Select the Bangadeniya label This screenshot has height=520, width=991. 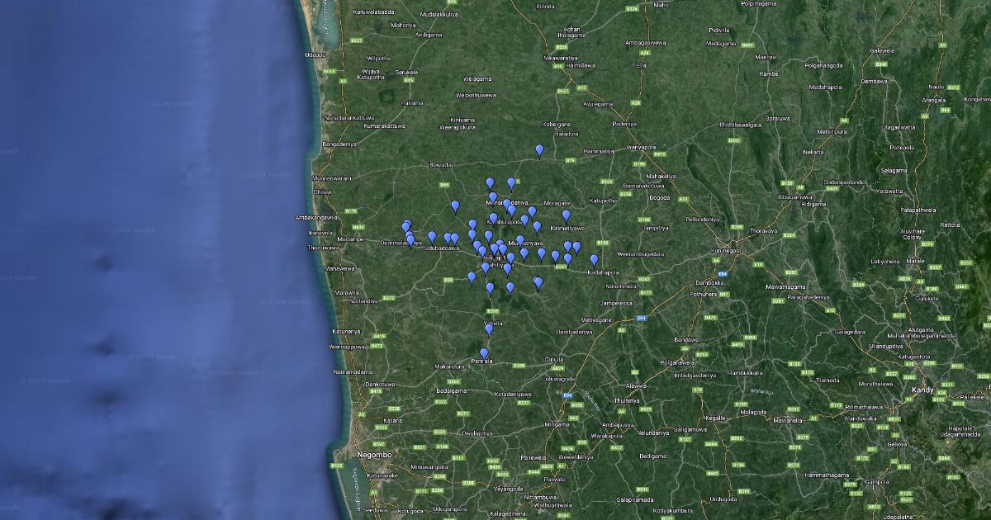pyautogui.click(x=339, y=144)
